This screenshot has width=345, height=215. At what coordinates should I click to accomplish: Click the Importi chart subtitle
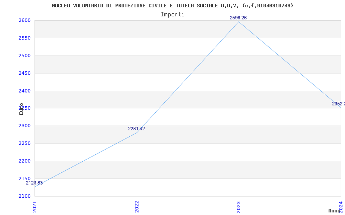[x=172, y=15]
